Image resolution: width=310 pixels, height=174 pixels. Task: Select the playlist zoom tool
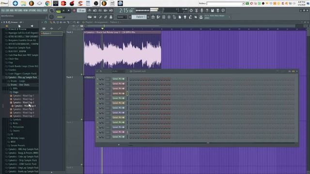pos(75,22)
